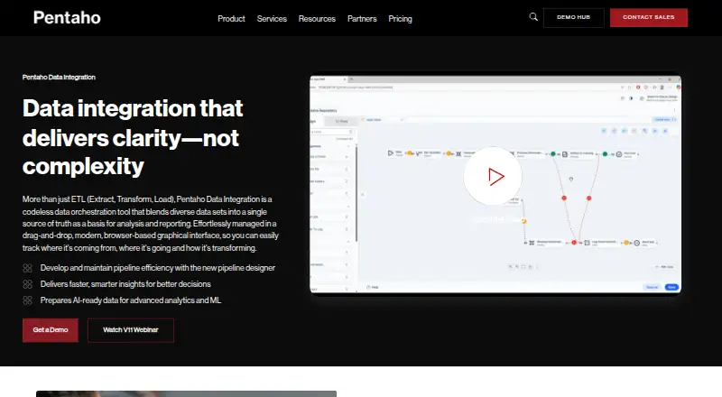Image resolution: width=722 pixels, height=397 pixels.
Task: Open the Demo Hub button
Action: [573, 17]
